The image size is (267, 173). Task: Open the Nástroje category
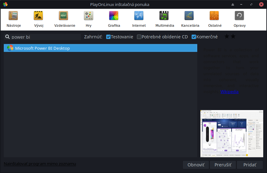pyautogui.click(x=14, y=19)
